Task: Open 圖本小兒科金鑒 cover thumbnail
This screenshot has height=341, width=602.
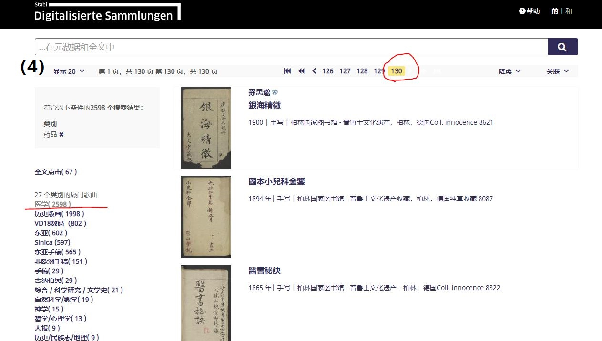Action: click(206, 217)
